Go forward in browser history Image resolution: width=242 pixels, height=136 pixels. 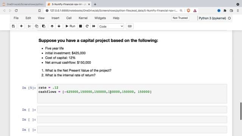pyautogui.click(x=10, y=11)
